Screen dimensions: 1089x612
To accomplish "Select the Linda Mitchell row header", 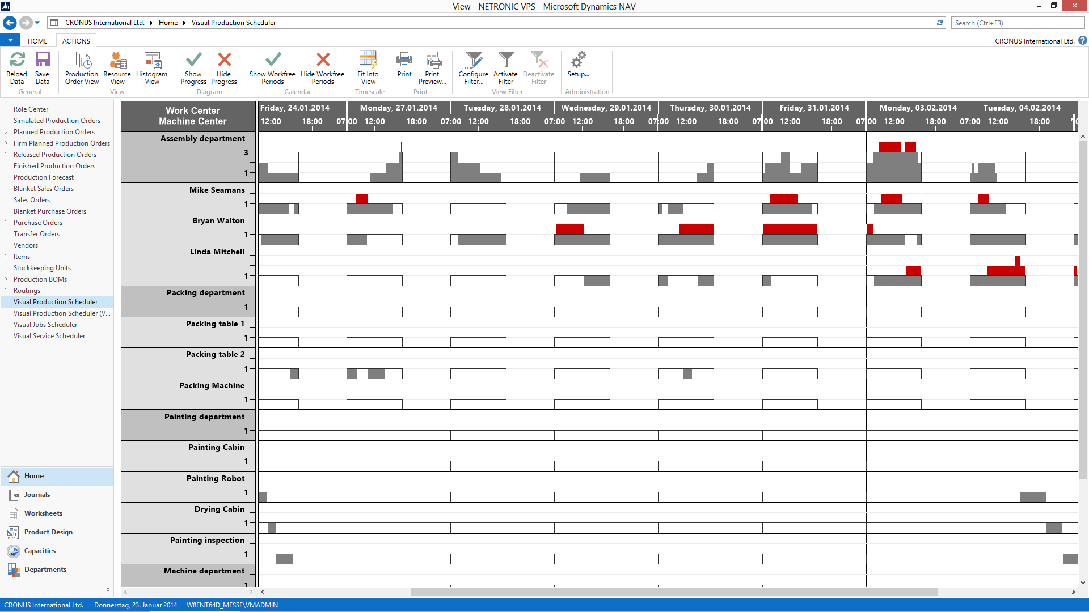I will tap(188, 265).
